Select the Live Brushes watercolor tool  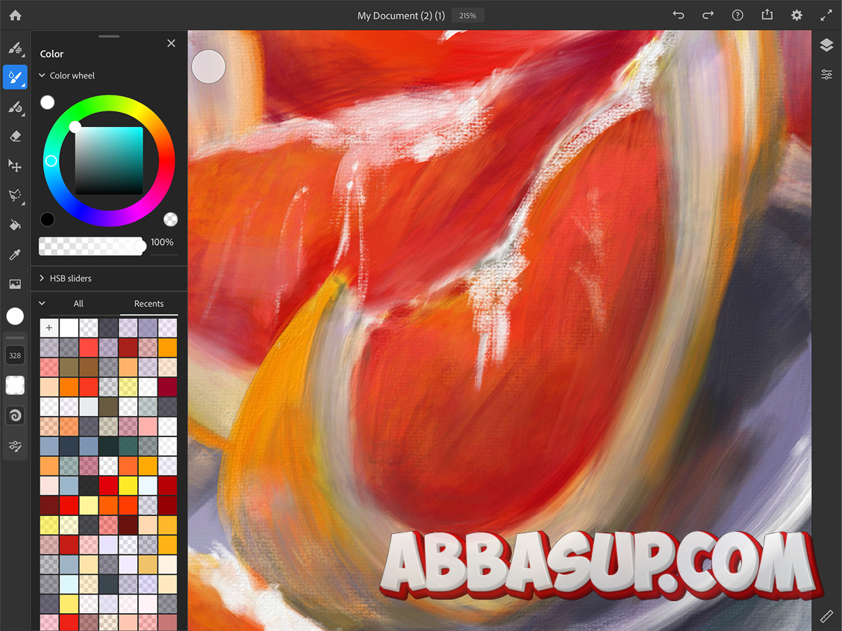(15, 77)
